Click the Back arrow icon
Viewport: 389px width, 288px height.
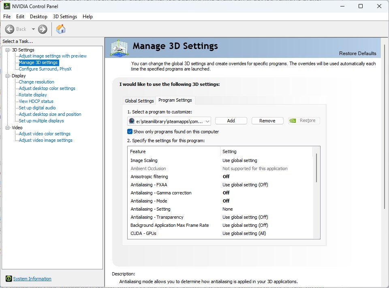tap(10, 29)
